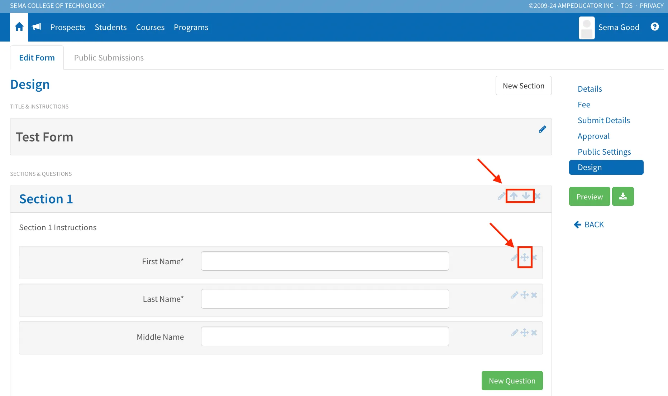668x396 pixels.
Task: Preview the form
Action: pos(590,196)
